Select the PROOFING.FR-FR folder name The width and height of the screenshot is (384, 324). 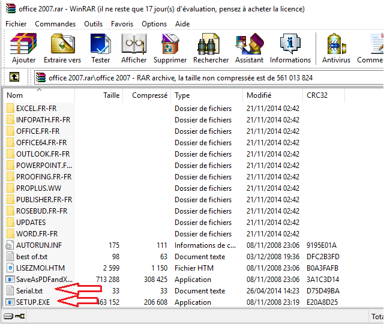(44, 177)
